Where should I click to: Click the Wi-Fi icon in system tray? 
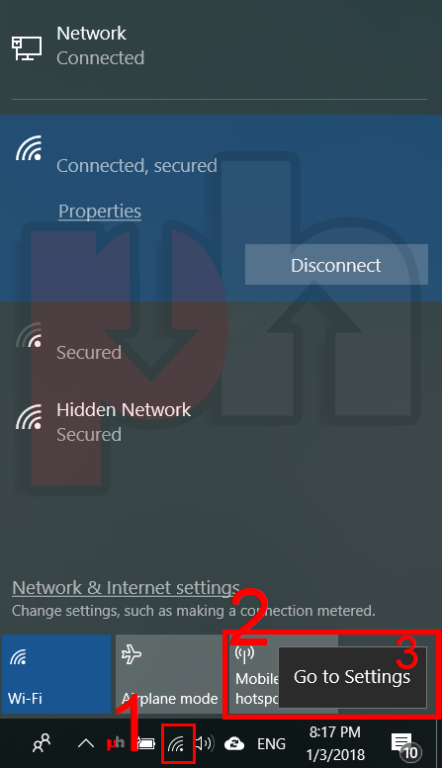click(x=178, y=744)
